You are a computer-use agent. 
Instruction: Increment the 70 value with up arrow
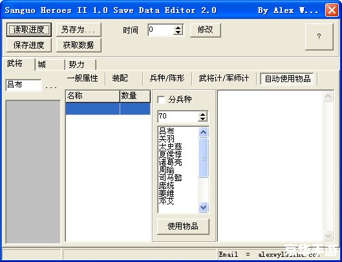(x=203, y=115)
